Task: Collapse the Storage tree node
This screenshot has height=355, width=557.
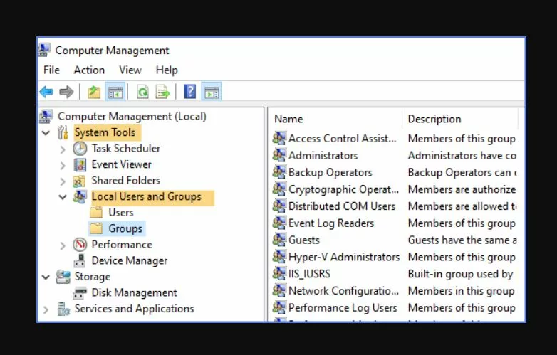Action: (46, 277)
